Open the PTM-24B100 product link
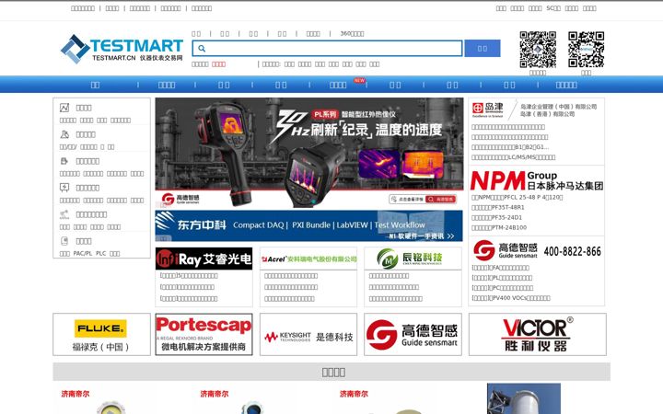The height and width of the screenshot is (414, 663). [x=499, y=228]
